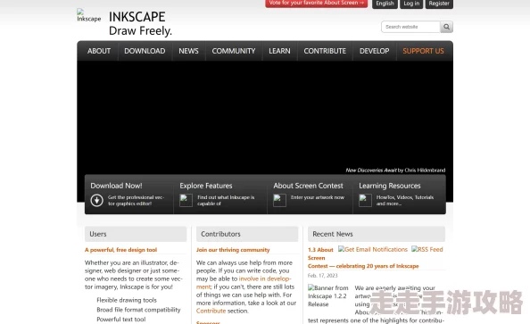Click the About Screen Contest heading
Viewport: 530px width, 324px height.
click(308, 186)
